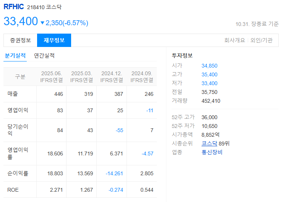Screen dimensions: 286x202
Task: Click the negative 당기순이익 value -55
Action: pos(119,130)
